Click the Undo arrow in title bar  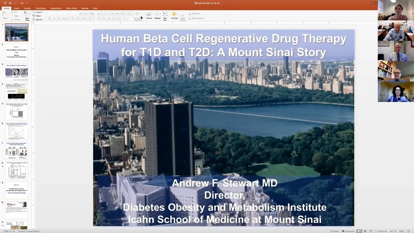pyautogui.click(x=15, y=3)
